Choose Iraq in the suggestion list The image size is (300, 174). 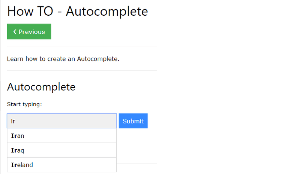(x=61, y=150)
